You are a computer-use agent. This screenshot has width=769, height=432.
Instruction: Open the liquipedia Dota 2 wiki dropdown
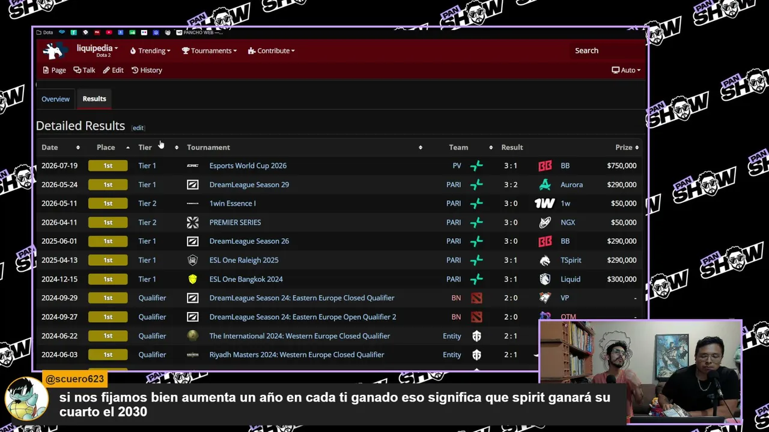97,50
